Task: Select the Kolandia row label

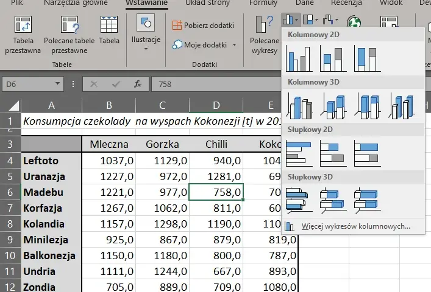Action: (51, 224)
